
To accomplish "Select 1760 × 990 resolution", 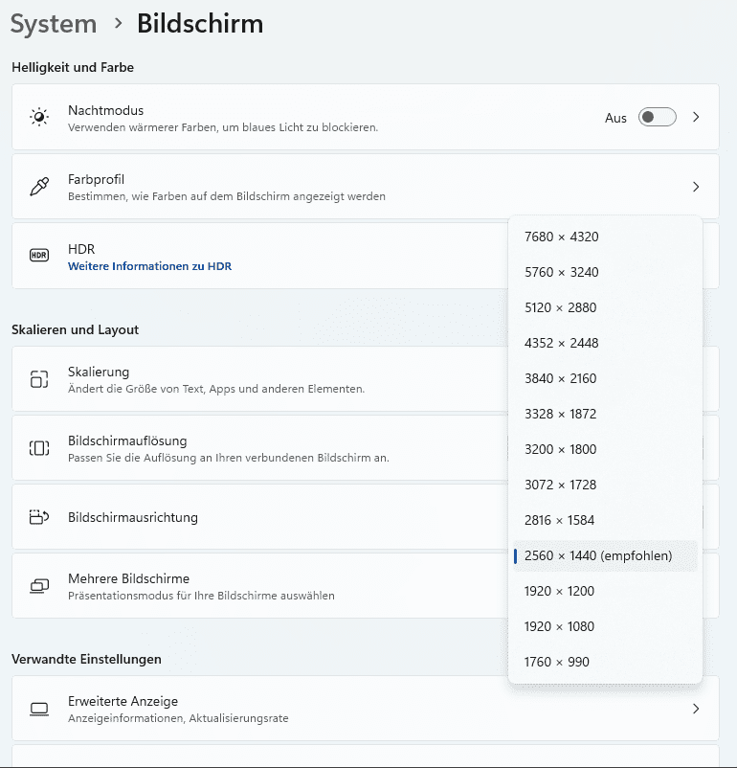I will click(x=556, y=662).
